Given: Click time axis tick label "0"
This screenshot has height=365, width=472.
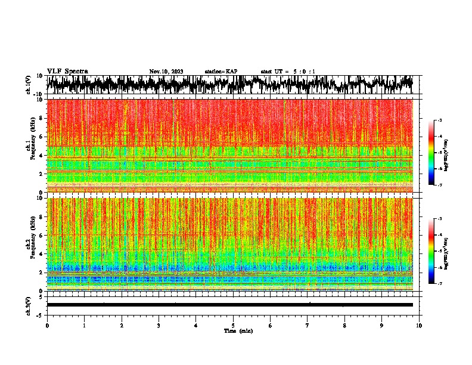Looking at the screenshot, I should point(47,326).
